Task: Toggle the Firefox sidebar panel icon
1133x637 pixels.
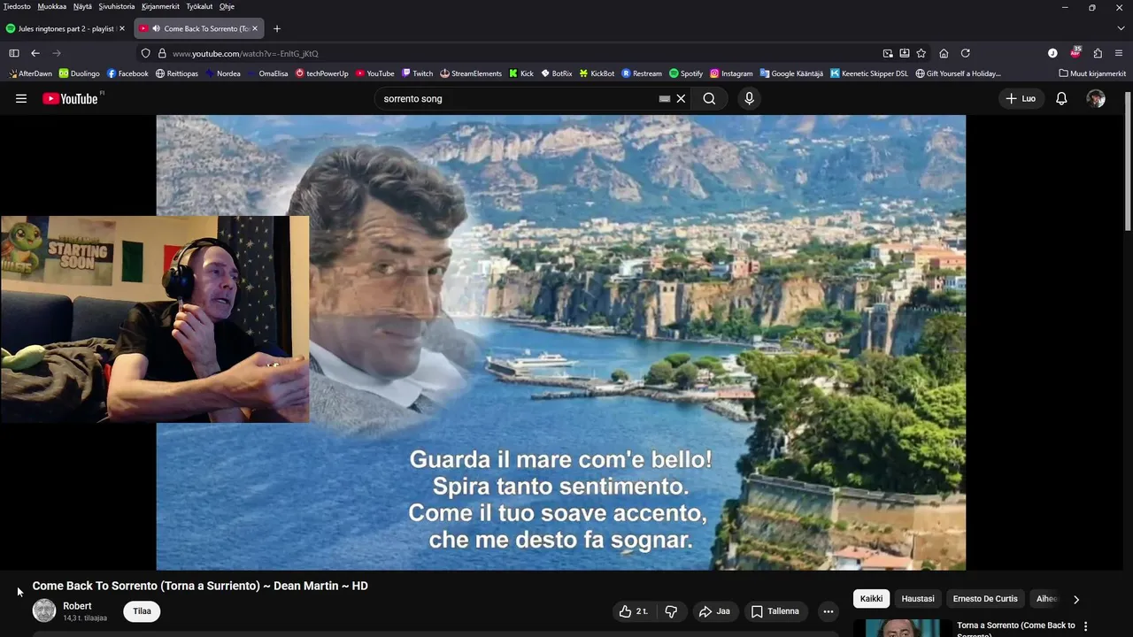Action: click(14, 53)
